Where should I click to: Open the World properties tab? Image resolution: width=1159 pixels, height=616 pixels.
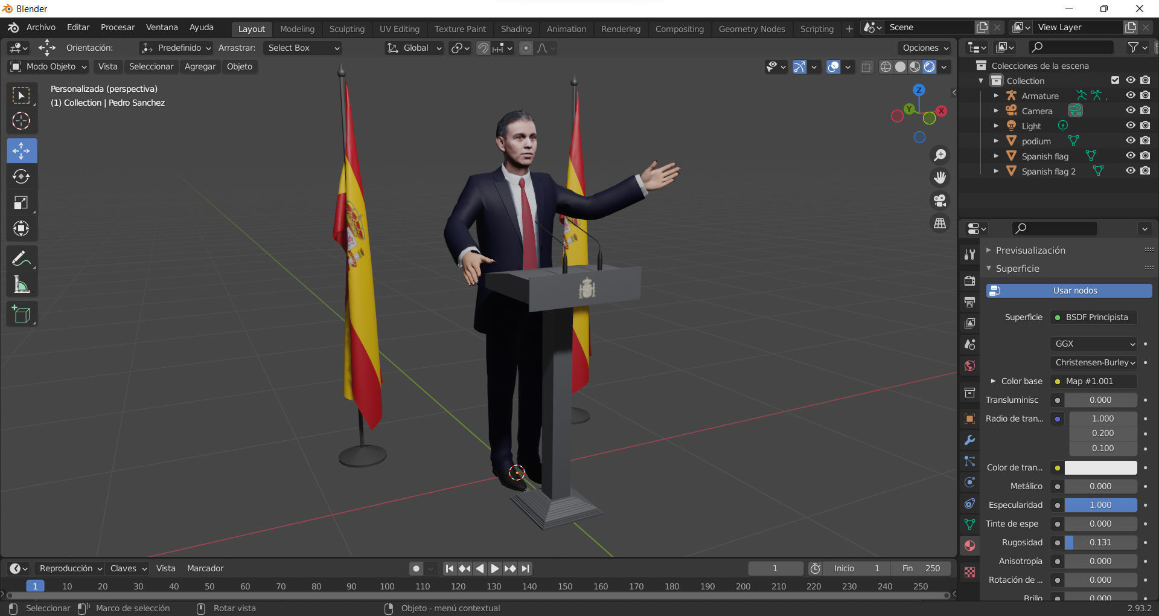point(969,365)
